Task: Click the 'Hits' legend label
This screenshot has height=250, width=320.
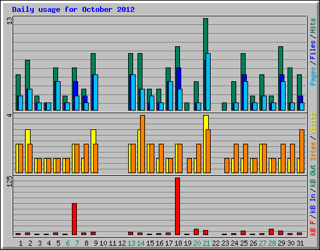Action: (x=313, y=26)
